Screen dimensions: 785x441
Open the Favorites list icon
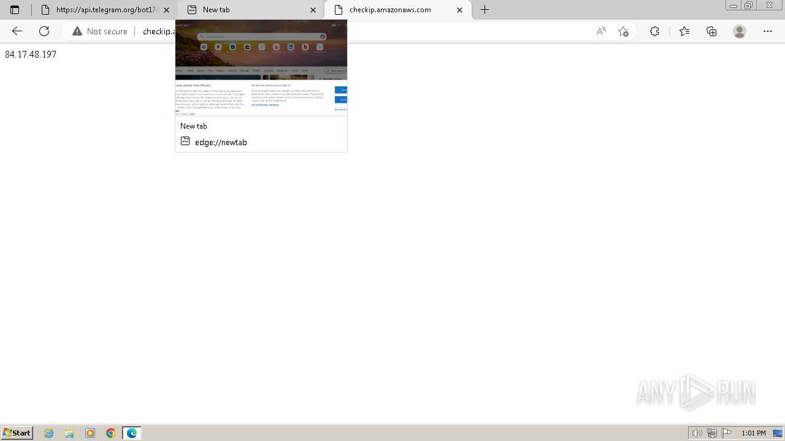coord(684,31)
